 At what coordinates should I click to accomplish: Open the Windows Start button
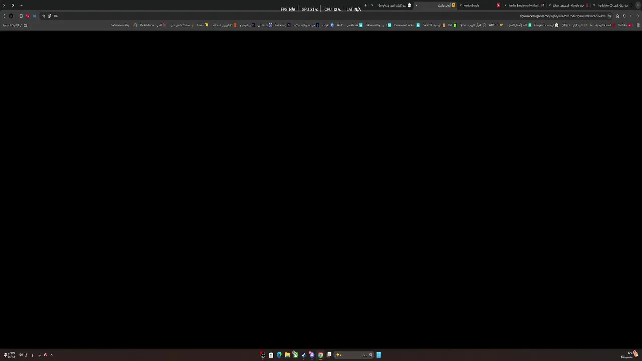point(379,355)
